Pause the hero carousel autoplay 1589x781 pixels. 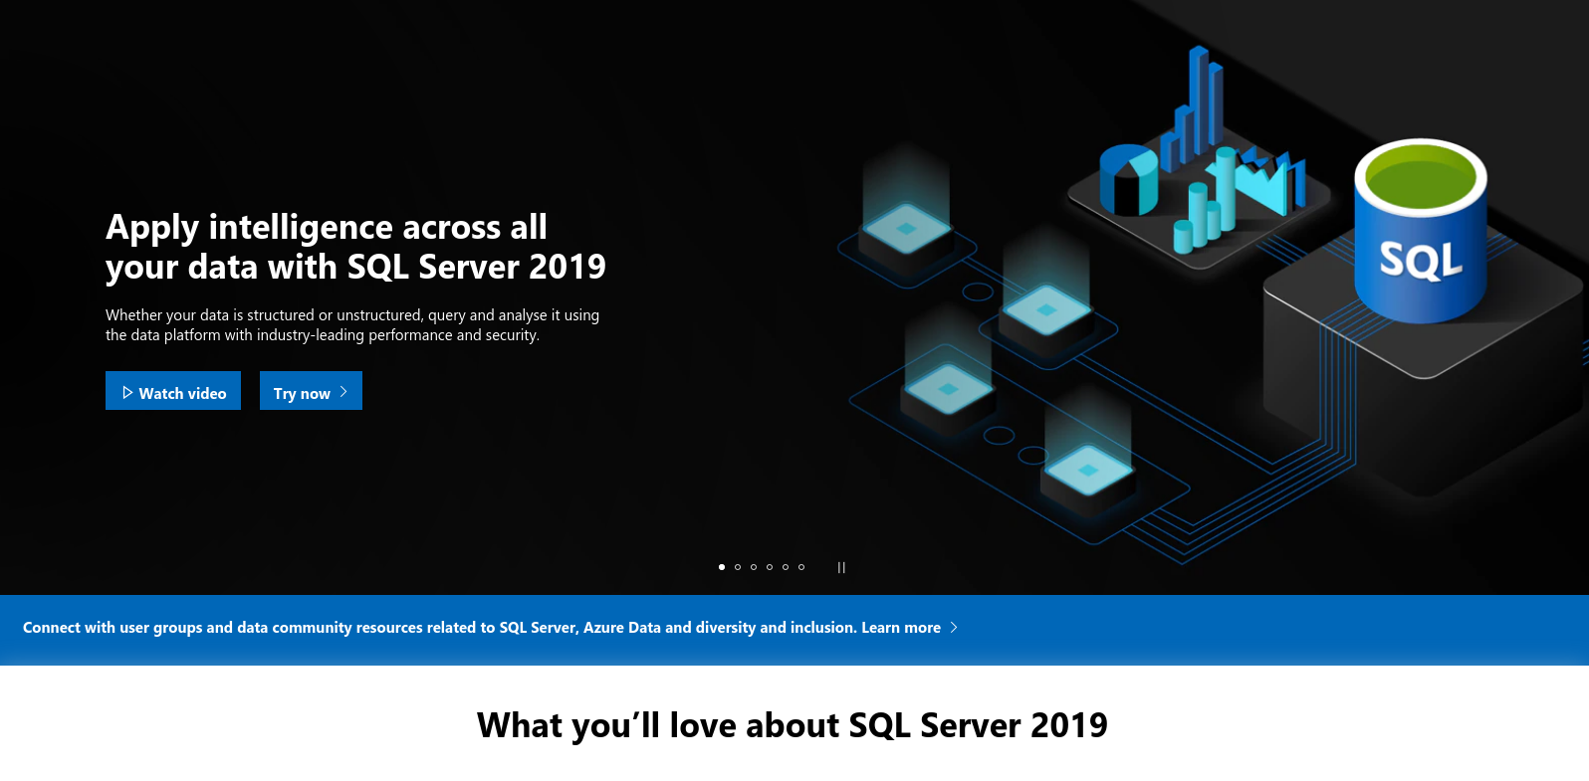(x=841, y=567)
